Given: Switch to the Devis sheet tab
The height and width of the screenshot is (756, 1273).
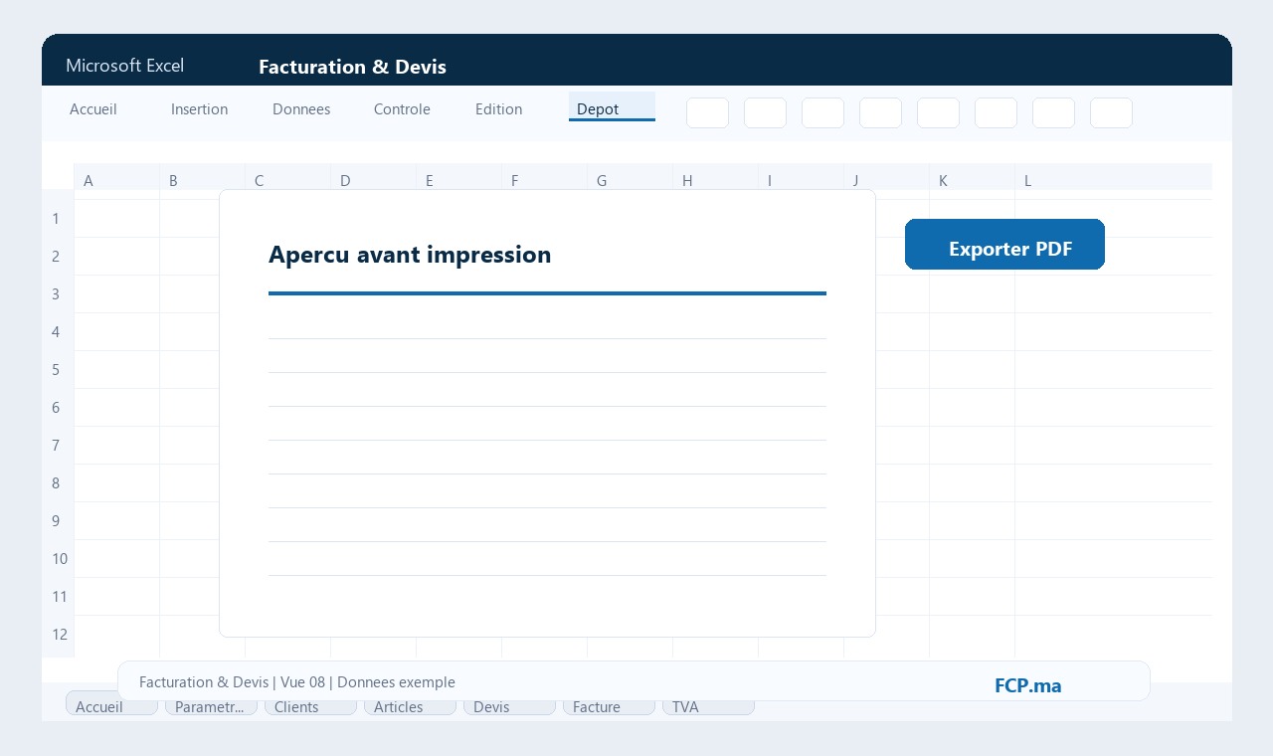Looking at the screenshot, I should (509, 705).
